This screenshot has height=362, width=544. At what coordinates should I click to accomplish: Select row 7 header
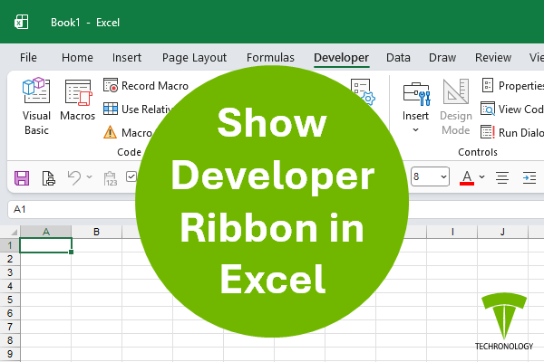[x=10, y=327]
